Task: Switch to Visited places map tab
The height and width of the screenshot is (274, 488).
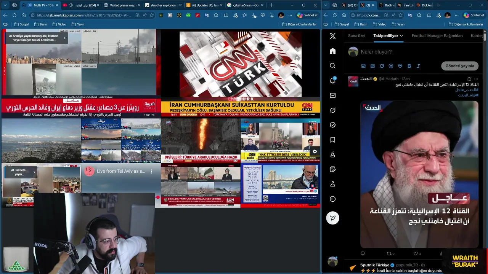Action: tap(122, 5)
